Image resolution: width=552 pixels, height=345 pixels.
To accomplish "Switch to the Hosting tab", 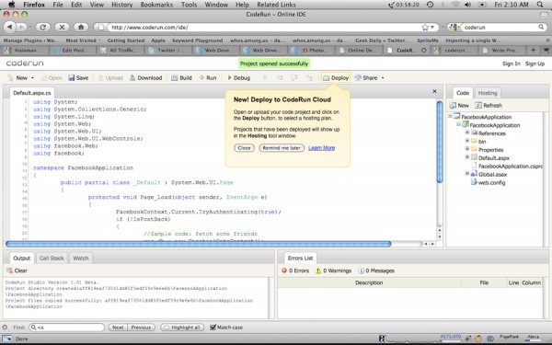I will pos(488,93).
